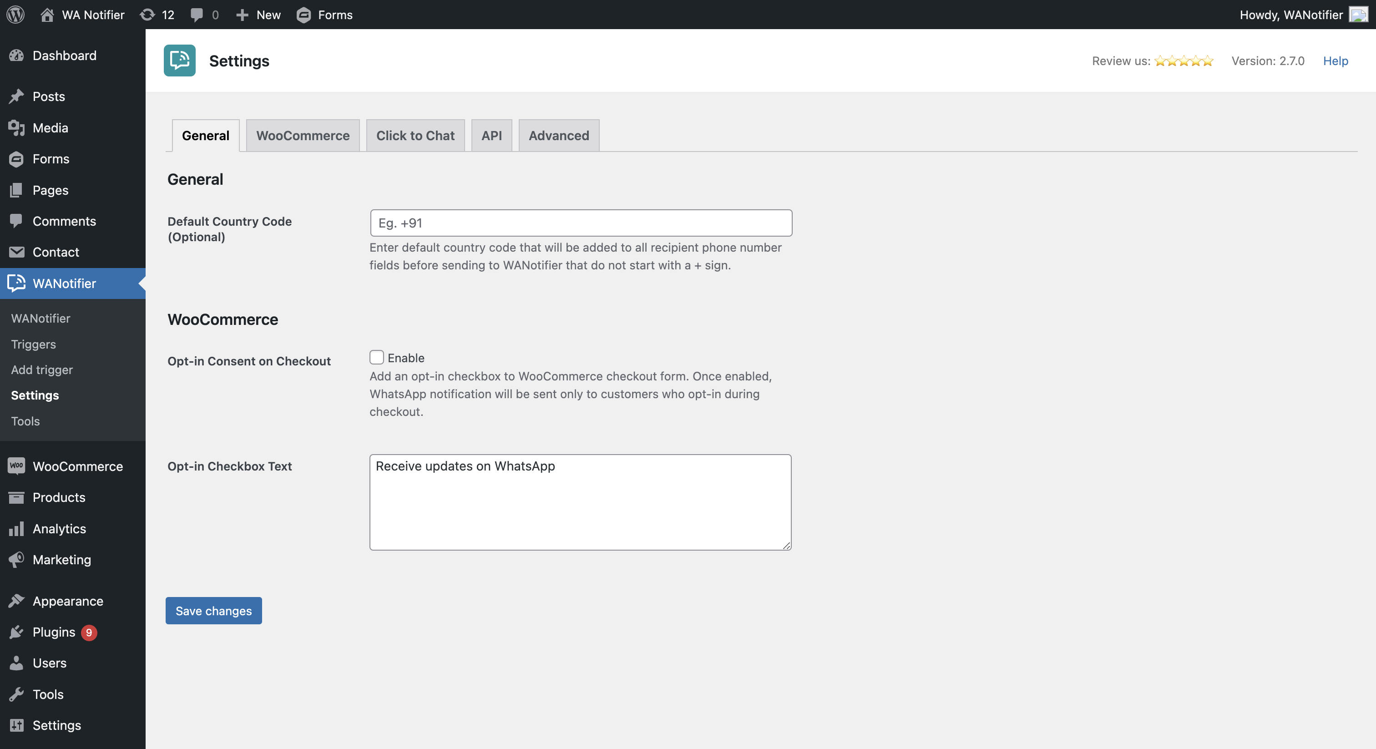Image resolution: width=1376 pixels, height=749 pixels.
Task: Click the Pages icon in sidebar
Action: coord(16,190)
